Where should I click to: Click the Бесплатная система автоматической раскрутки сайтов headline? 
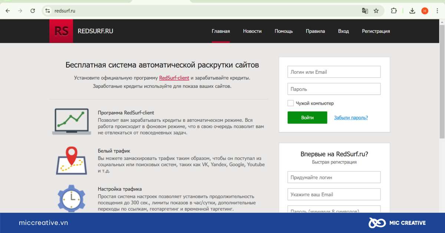(x=162, y=65)
